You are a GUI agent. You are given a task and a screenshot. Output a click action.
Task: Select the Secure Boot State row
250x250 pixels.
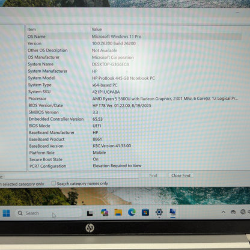[134, 159]
